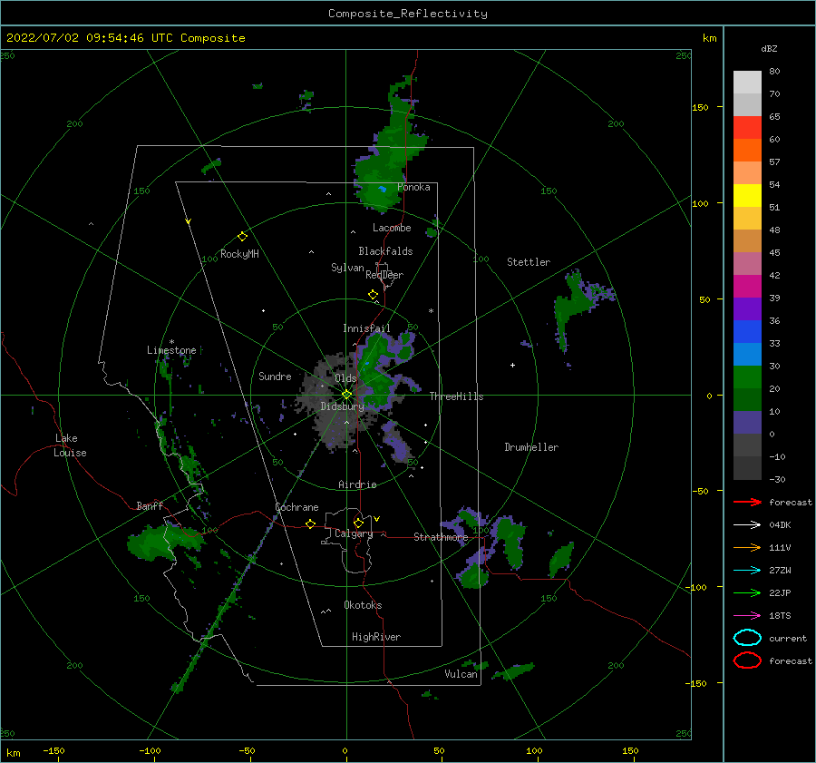The width and height of the screenshot is (816, 763).
Task: Click the Limestone label
Action: click(x=171, y=350)
